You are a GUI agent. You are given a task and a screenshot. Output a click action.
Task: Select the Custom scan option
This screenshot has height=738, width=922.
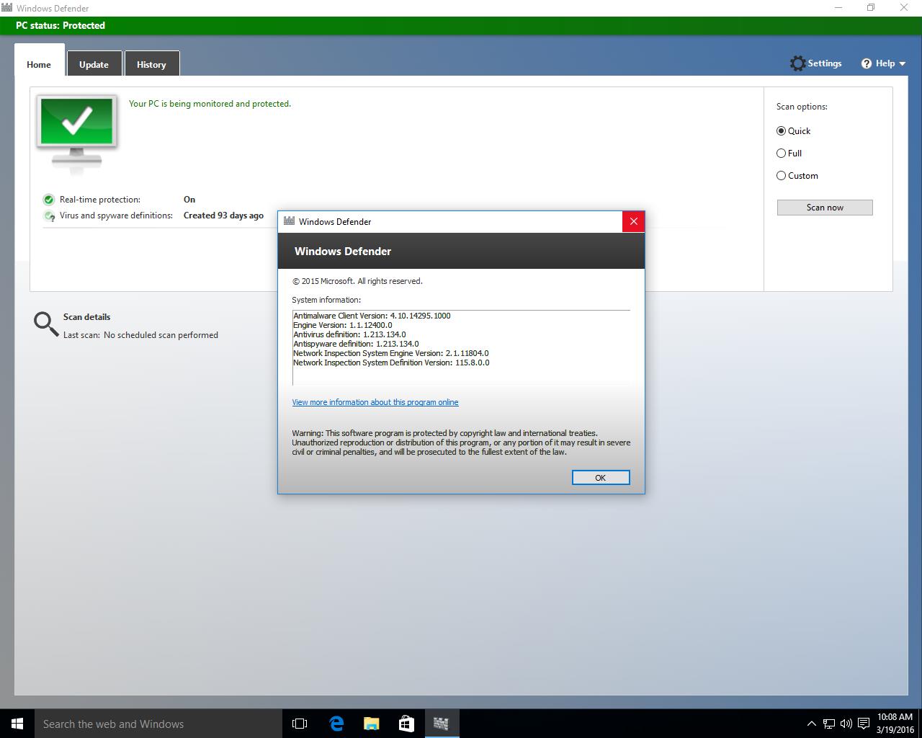(781, 176)
